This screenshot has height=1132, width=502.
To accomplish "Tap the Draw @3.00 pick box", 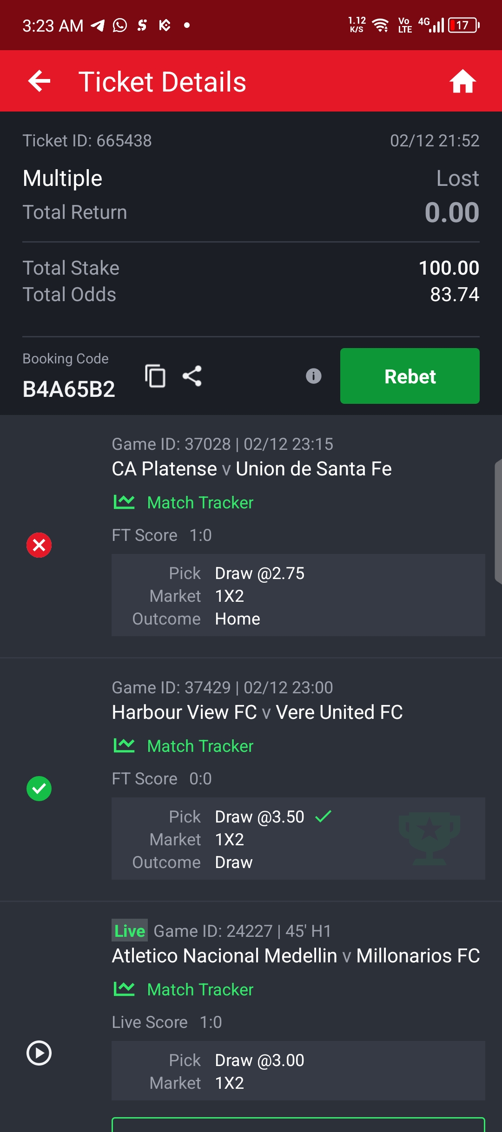I will coord(298,1071).
